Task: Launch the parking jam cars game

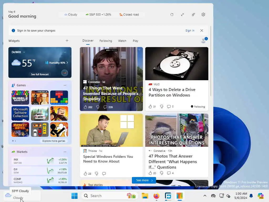Action: tap(40, 129)
